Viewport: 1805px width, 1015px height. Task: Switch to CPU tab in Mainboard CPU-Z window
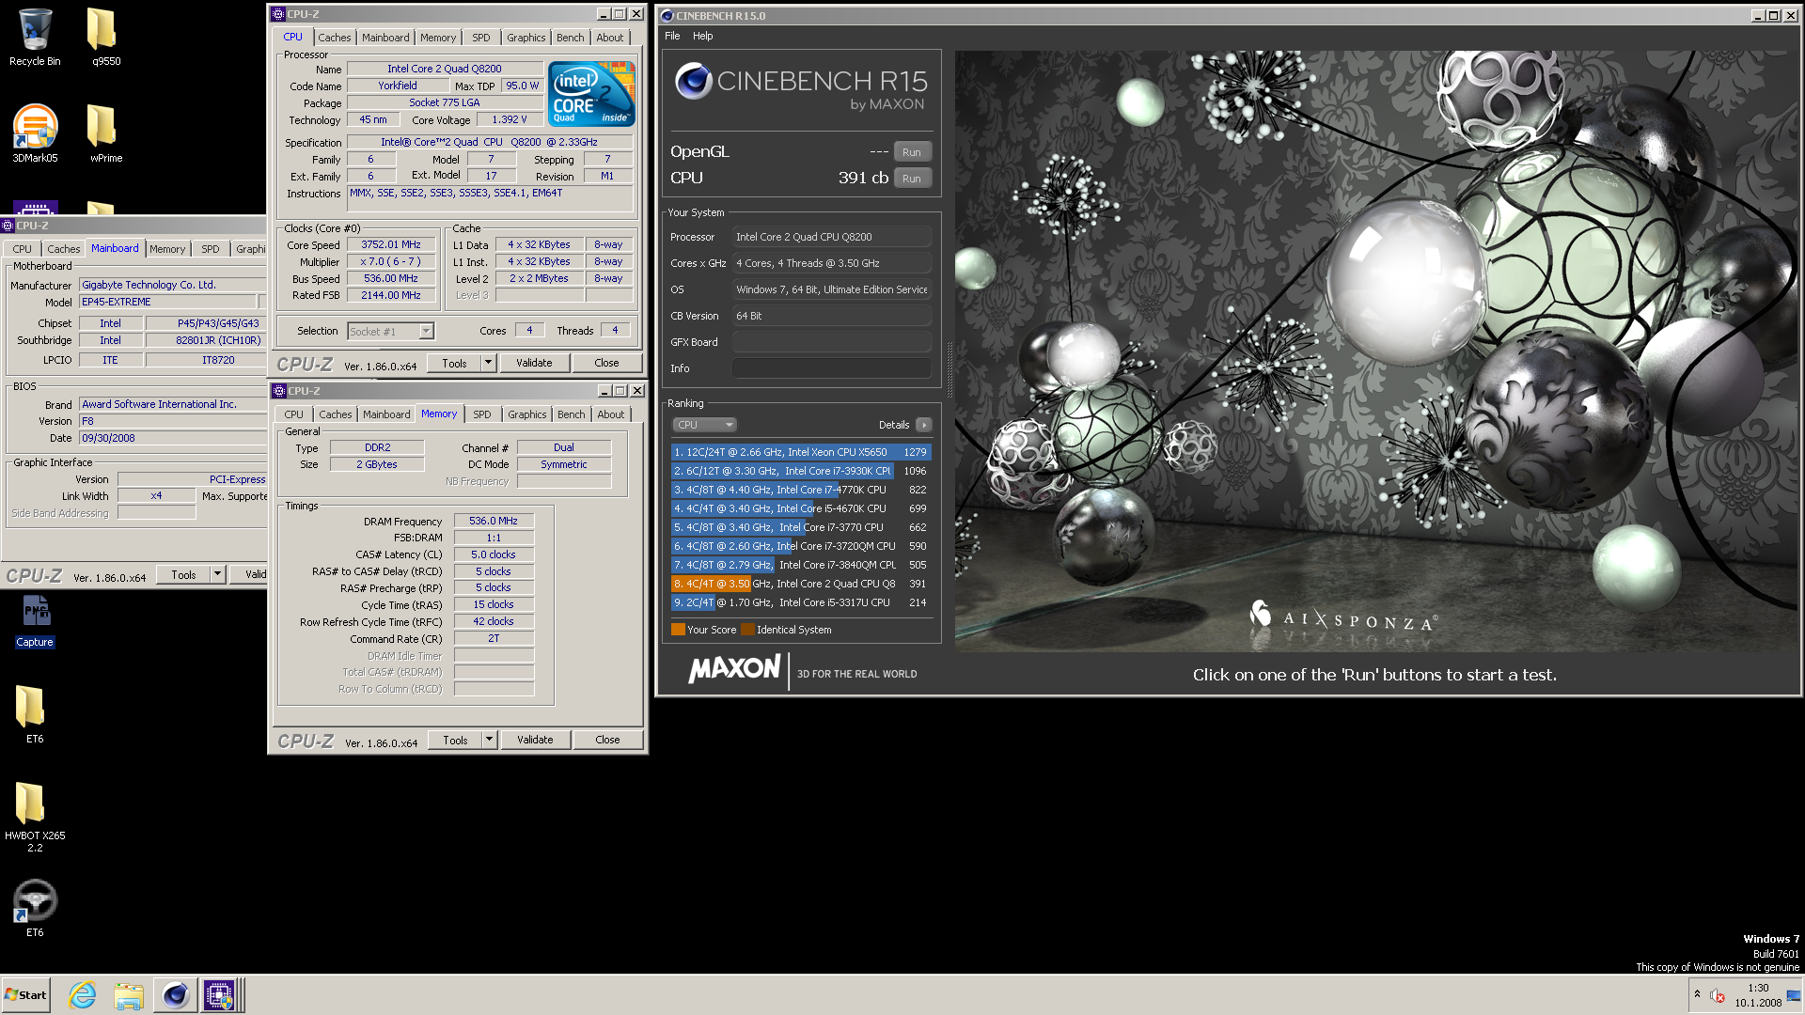coord(23,249)
